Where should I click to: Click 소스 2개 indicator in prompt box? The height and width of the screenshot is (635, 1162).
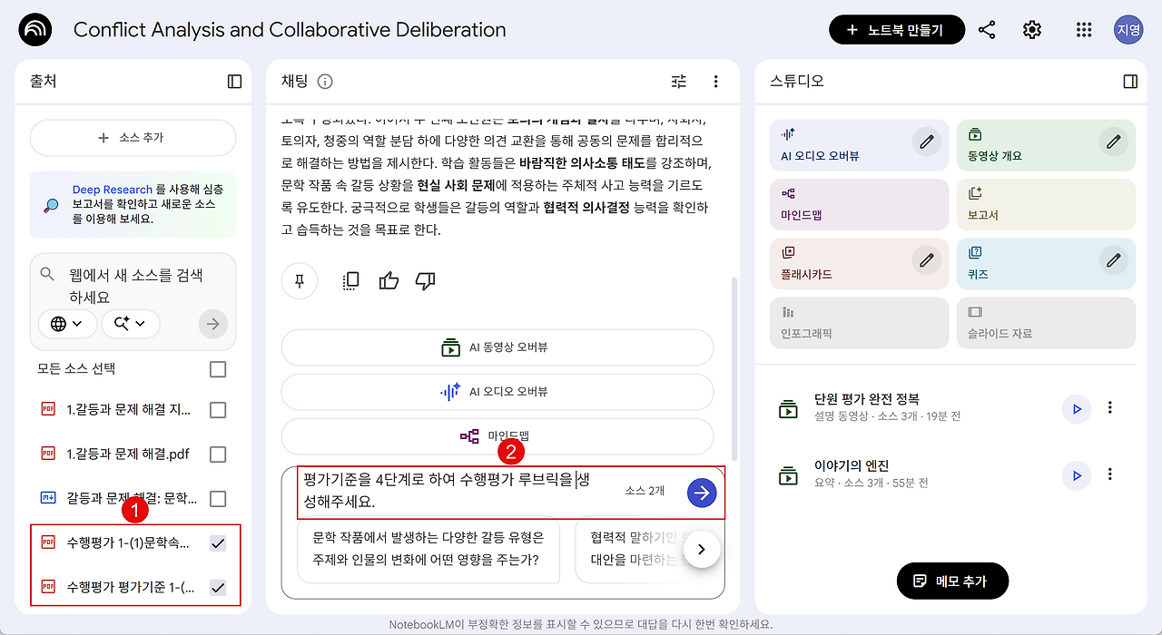tap(645, 491)
